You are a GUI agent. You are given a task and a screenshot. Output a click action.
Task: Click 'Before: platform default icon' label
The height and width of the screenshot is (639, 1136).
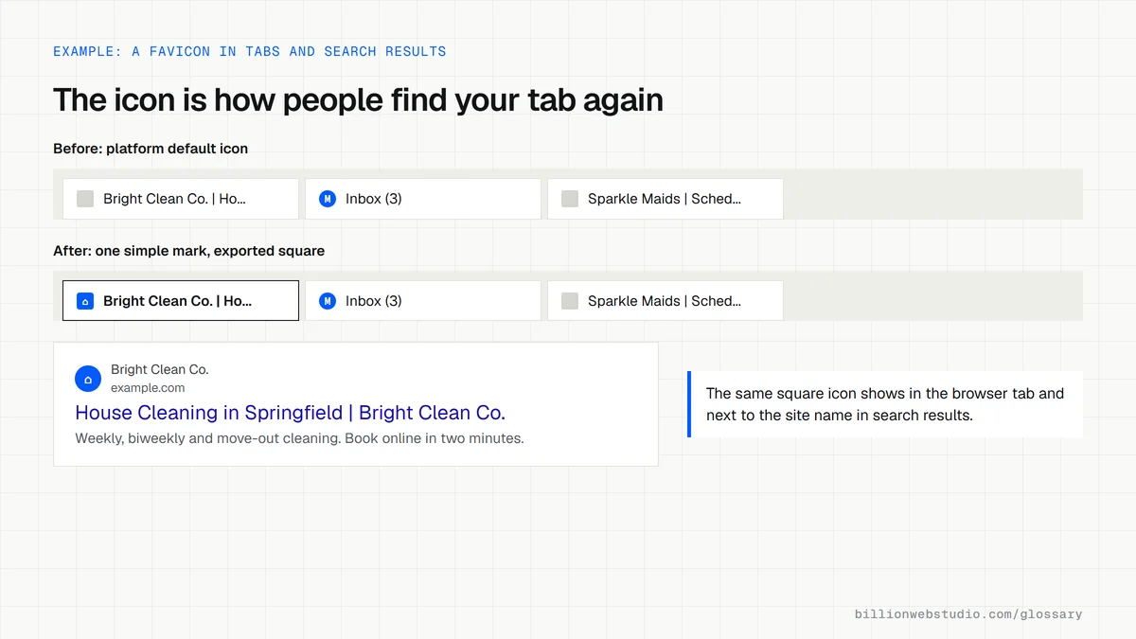point(151,149)
